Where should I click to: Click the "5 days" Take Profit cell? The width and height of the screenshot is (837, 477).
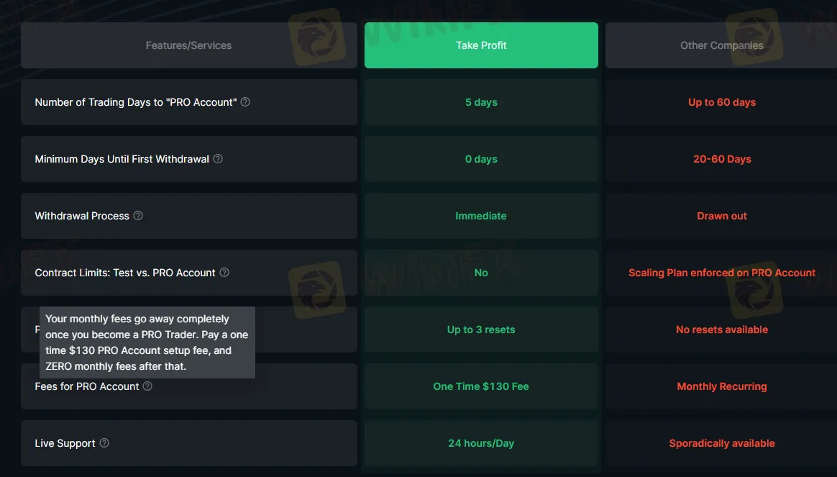coord(481,102)
